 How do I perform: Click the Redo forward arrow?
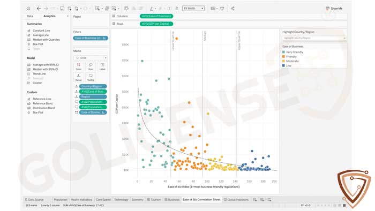[46, 9]
